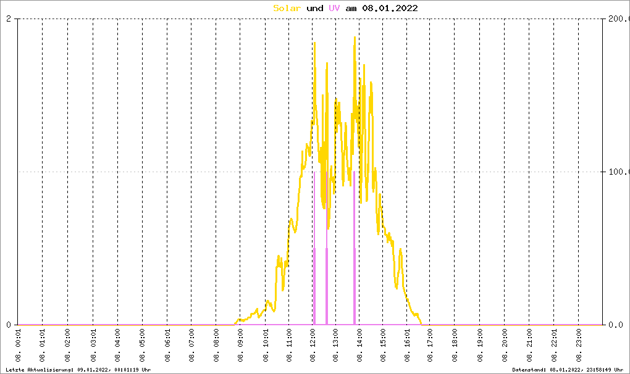Click the purple "UV" word in the title

334,8
